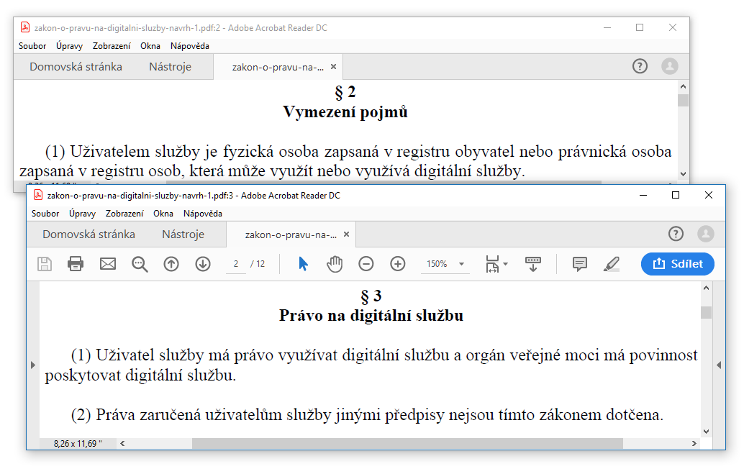Viewport: 744px width, 469px height.
Task: Open Soubor menu in front window
Action: tap(45, 214)
